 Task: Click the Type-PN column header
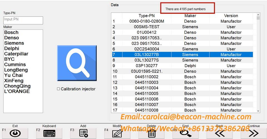pos(147,16)
